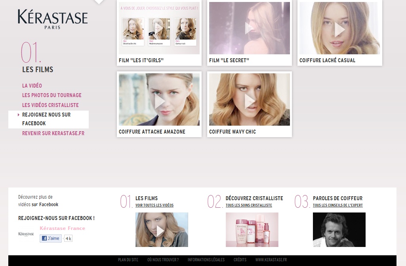
Task: Click the Découvrez Cristalliste 02 heading
Action: tap(254, 198)
